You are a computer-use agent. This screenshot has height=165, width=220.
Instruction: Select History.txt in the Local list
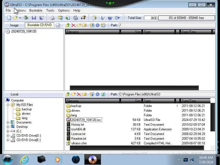coord(78,125)
